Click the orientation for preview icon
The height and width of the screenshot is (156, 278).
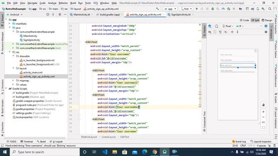click(x=216, y=26)
